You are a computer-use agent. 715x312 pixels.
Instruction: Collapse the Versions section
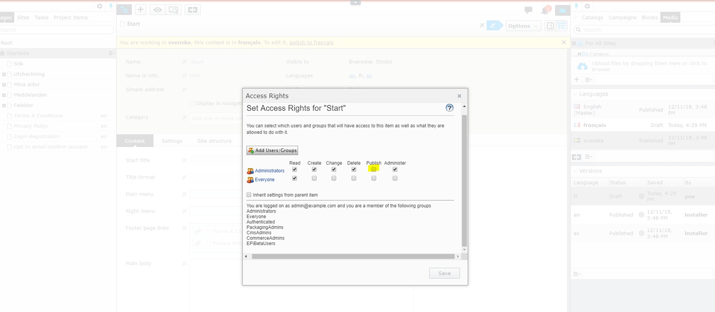pos(575,171)
